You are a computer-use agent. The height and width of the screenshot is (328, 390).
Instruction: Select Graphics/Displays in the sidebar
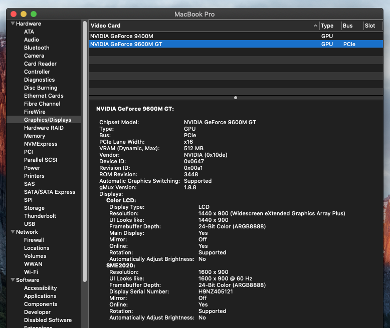tap(48, 120)
